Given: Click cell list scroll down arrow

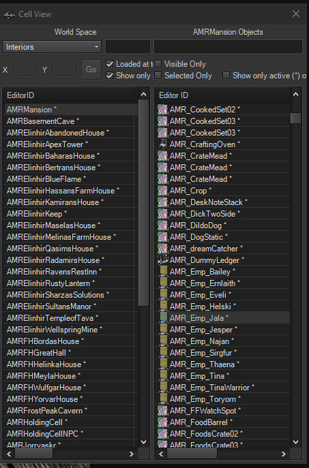Looking at the screenshot, I should [x=143, y=442].
